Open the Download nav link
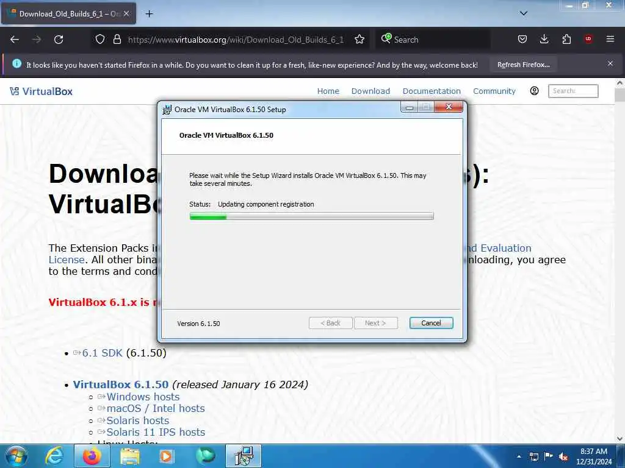The width and height of the screenshot is (625, 468). click(370, 91)
